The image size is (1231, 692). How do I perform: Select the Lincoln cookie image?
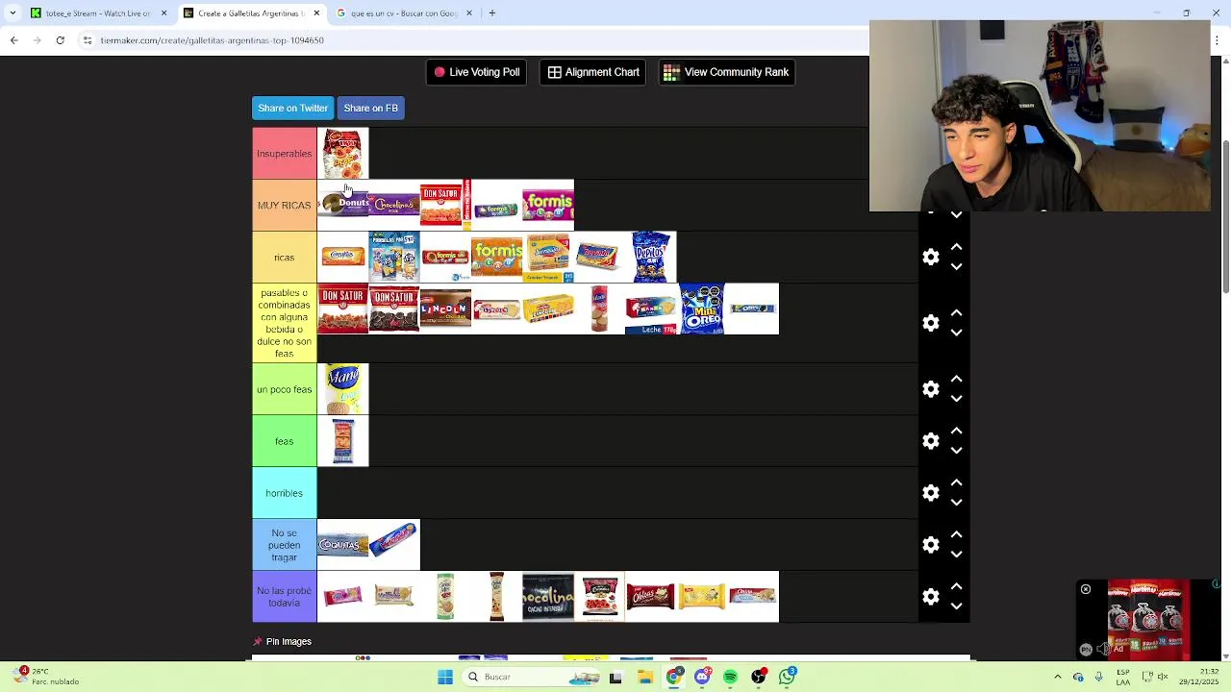[x=445, y=309]
